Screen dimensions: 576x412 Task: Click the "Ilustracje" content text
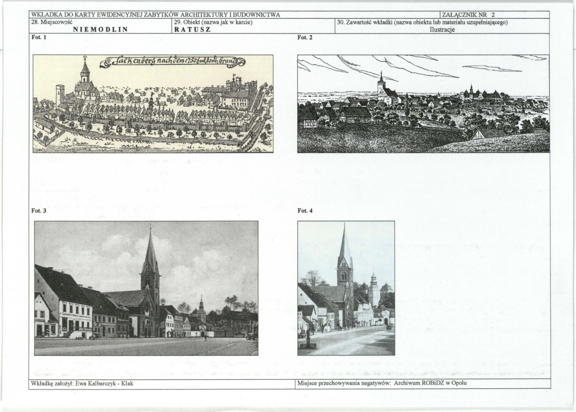pos(442,30)
